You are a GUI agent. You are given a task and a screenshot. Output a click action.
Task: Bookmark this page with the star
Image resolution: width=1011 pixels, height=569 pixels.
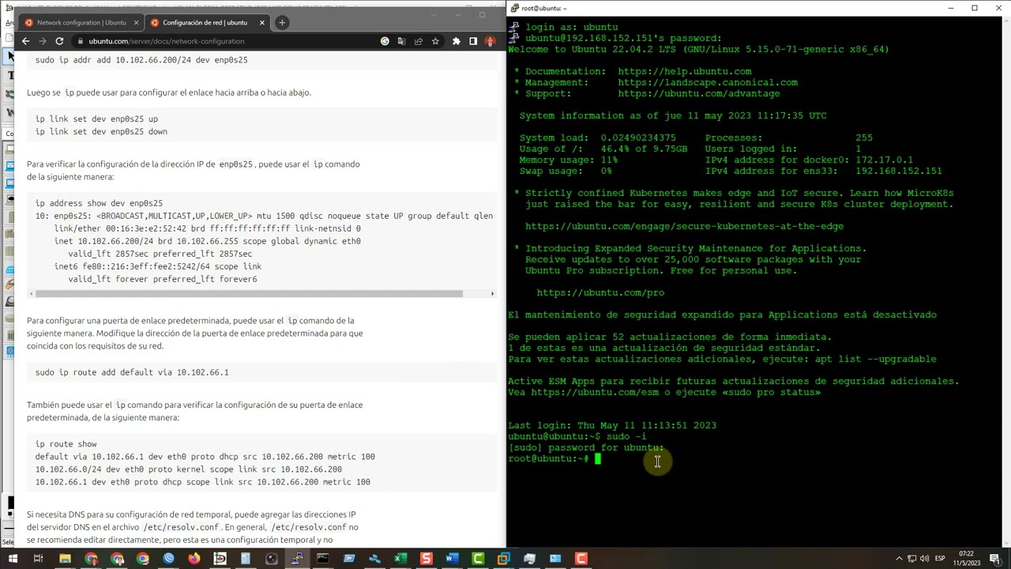coord(435,41)
